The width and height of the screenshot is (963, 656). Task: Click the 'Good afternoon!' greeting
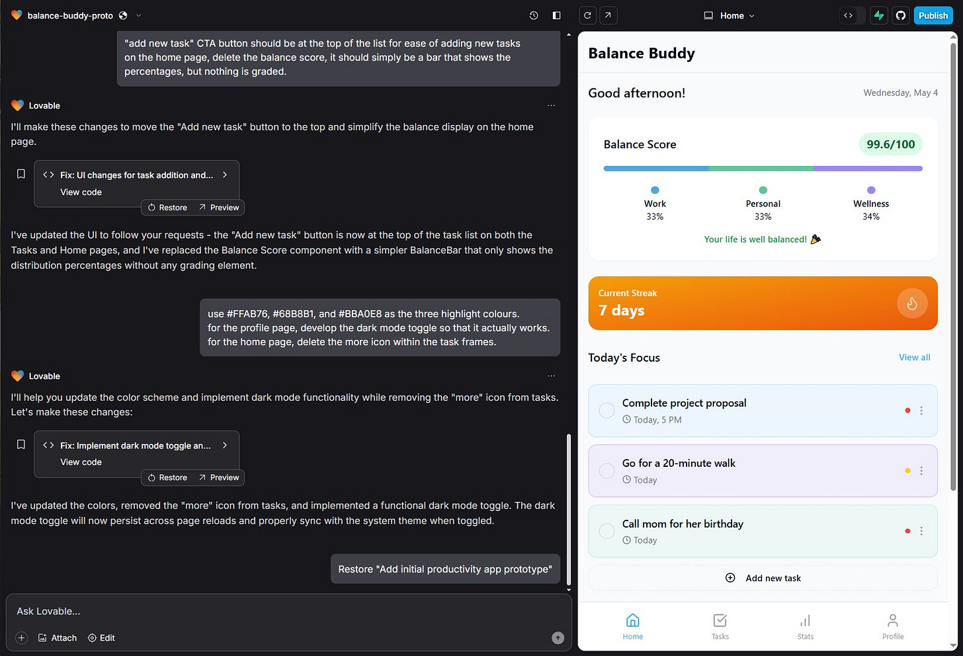tap(636, 93)
